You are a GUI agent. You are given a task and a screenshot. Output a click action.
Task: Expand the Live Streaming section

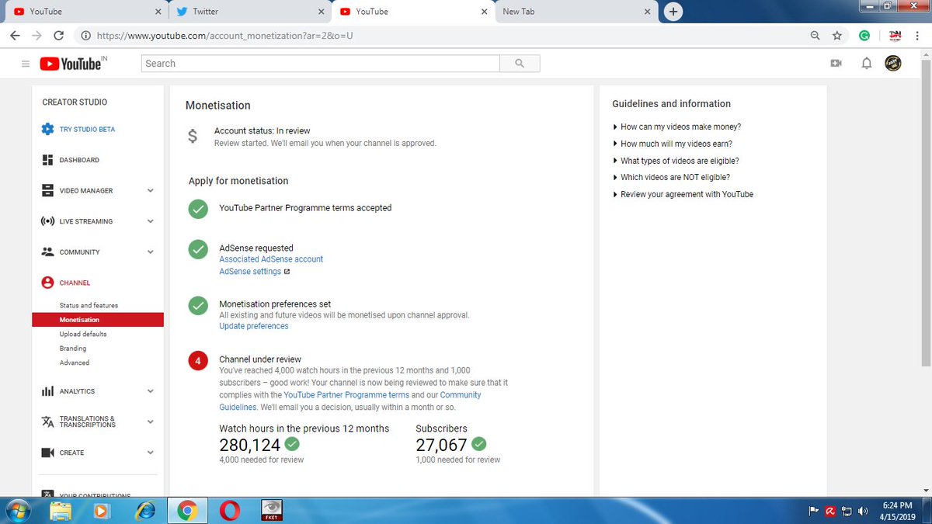tap(151, 221)
